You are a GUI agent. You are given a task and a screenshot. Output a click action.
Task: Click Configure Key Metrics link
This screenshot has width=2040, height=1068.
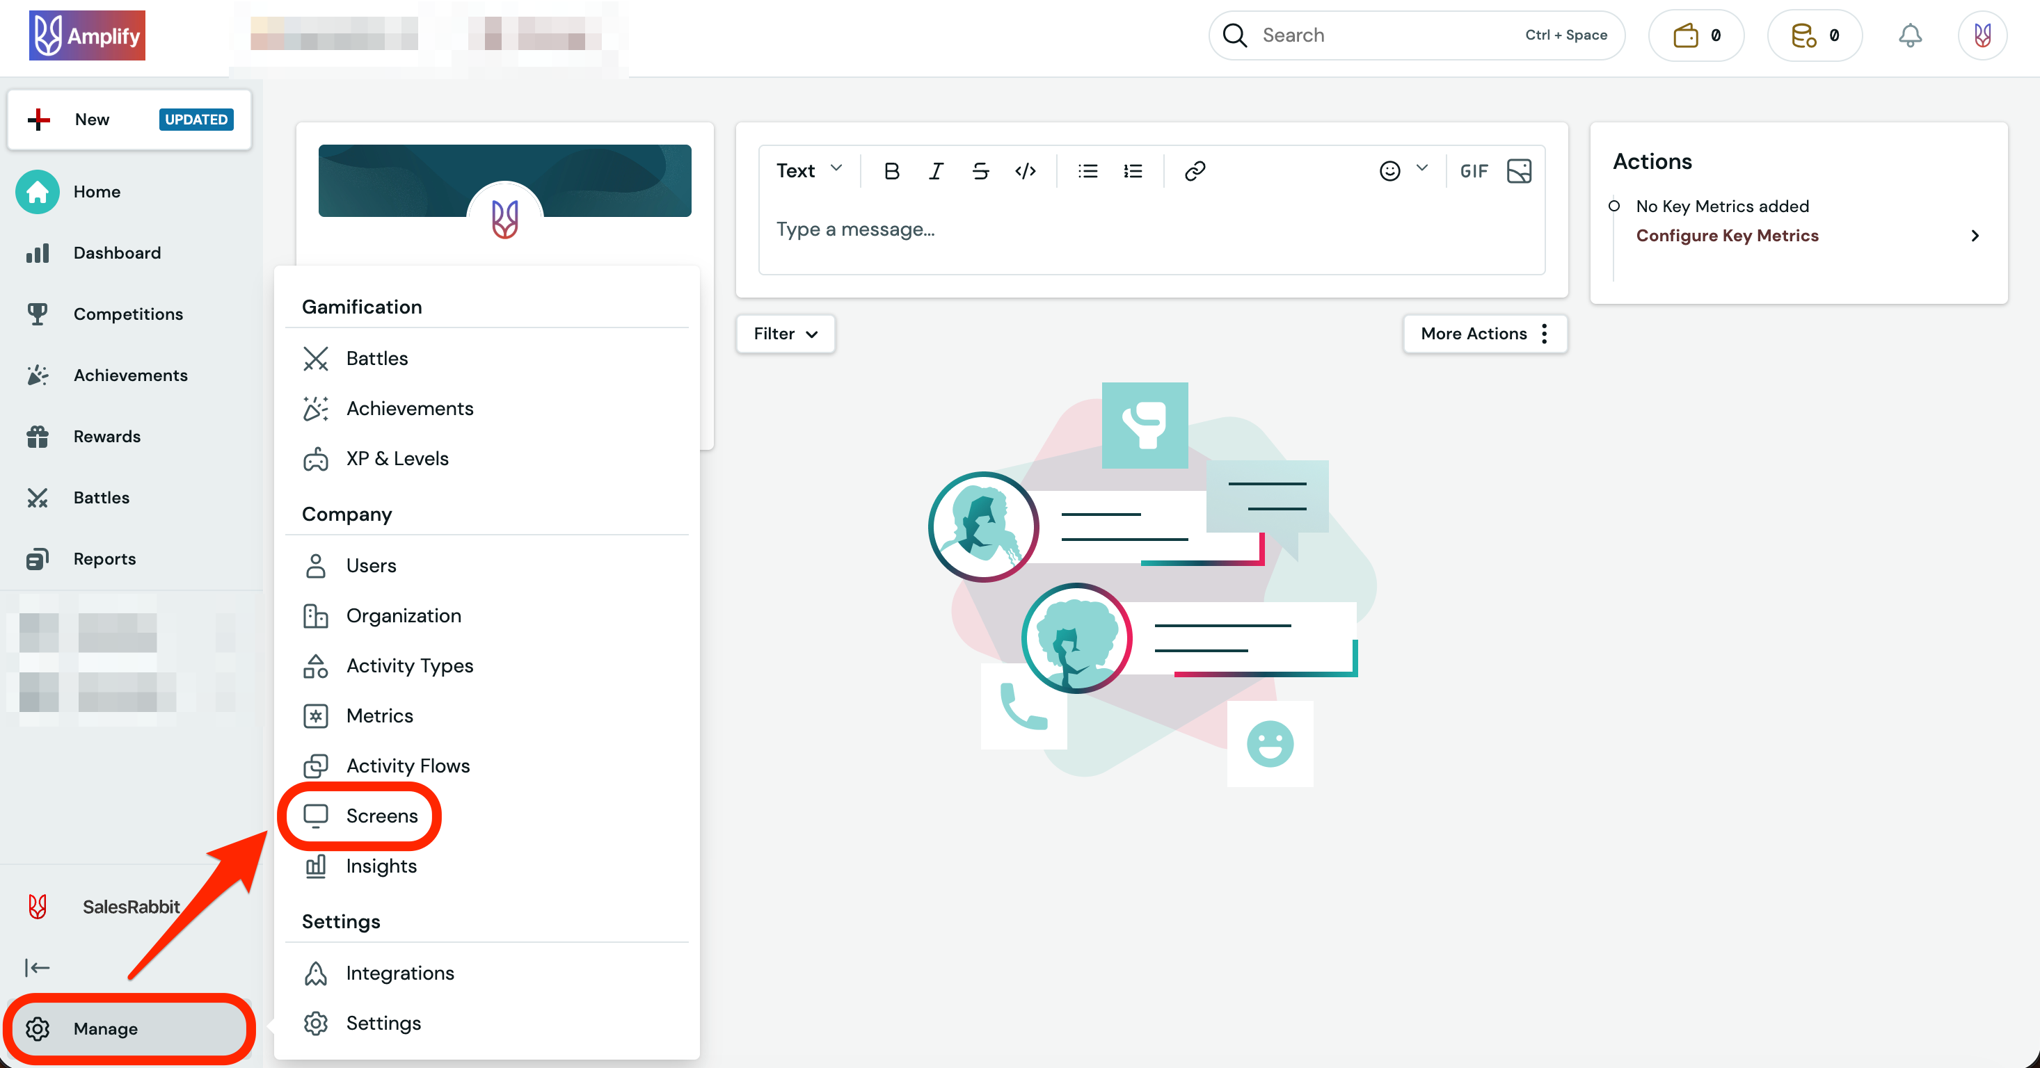pos(1726,236)
